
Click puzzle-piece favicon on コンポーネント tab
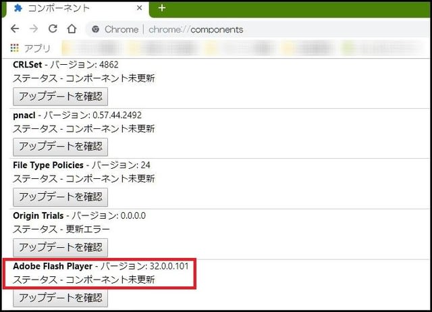(18, 8)
